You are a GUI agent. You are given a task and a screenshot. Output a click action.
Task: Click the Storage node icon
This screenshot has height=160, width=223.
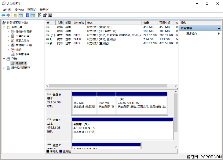8,59
